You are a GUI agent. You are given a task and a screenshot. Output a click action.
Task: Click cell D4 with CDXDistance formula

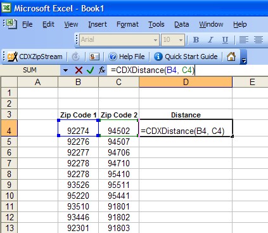186,128
